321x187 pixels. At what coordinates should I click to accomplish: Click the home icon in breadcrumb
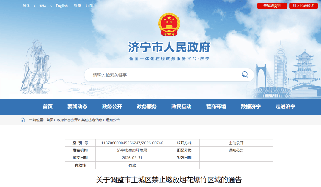click(23, 120)
